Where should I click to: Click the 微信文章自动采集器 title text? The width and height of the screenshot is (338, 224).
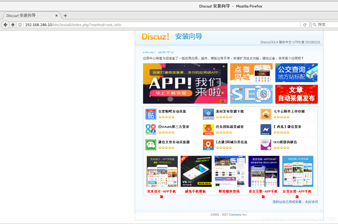coord(174,142)
